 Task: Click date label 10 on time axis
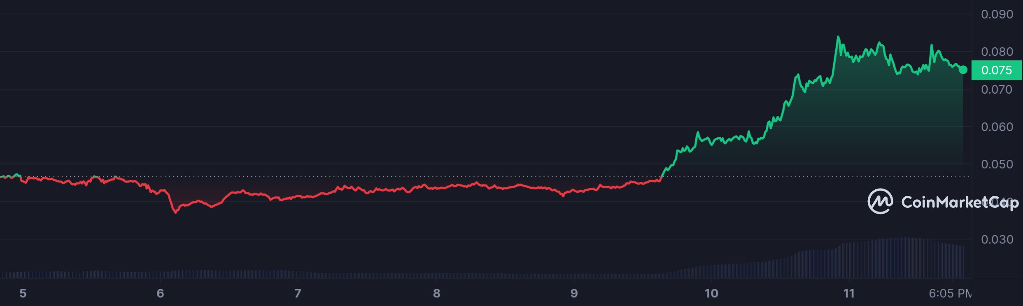[711, 293]
